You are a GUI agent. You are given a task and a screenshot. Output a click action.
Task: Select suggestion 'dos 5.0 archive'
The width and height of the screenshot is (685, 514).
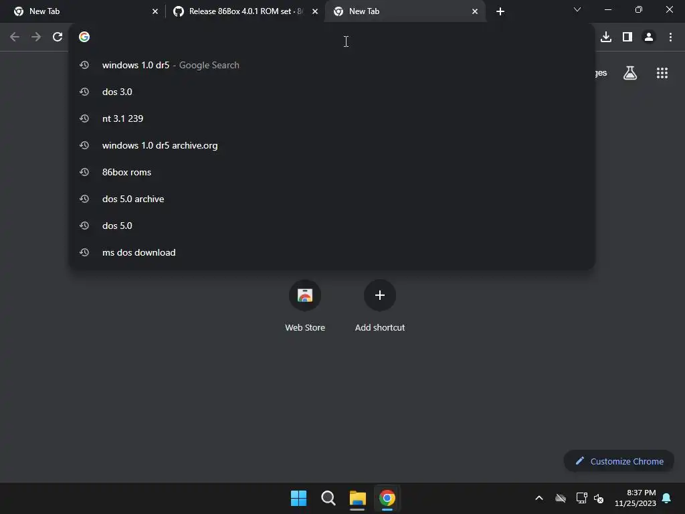click(x=332, y=199)
